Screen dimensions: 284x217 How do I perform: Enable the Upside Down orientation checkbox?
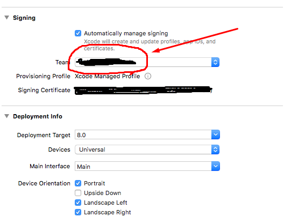(x=78, y=193)
